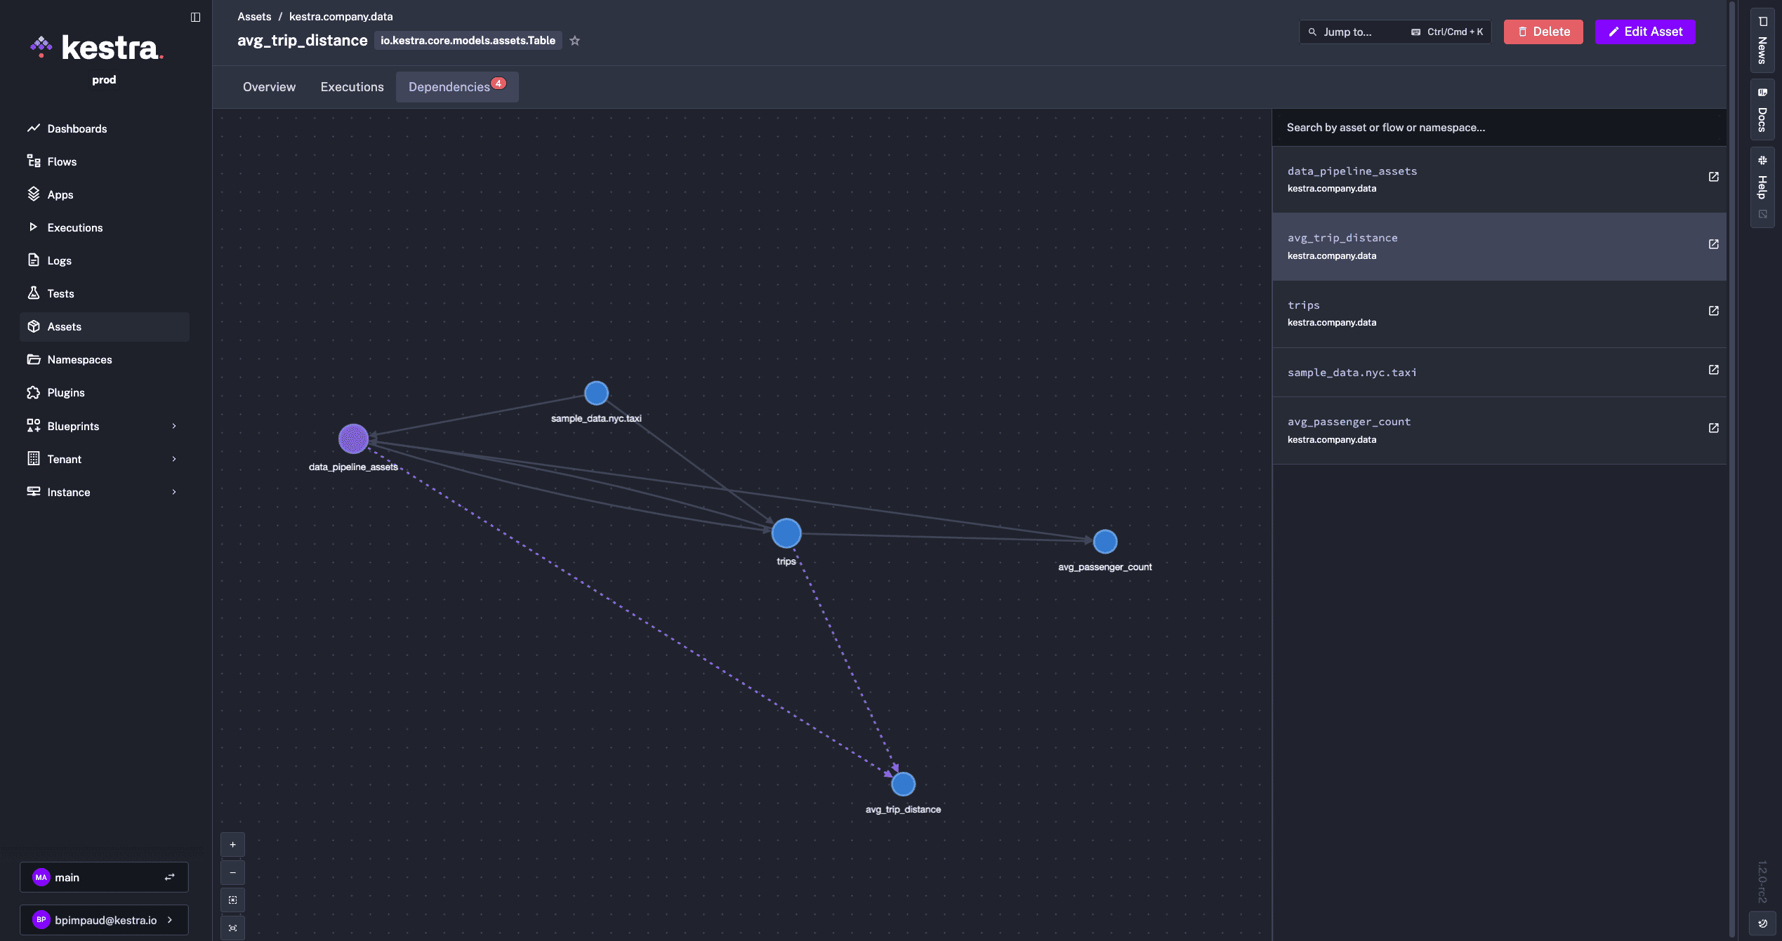Viewport: 1782px width, 941px height.
Task: Click the Edit Asset button
Action: pyautogui.click(x=1645, y=32)
